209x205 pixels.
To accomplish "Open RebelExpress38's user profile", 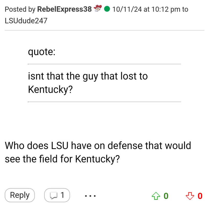I will (64, 9).
